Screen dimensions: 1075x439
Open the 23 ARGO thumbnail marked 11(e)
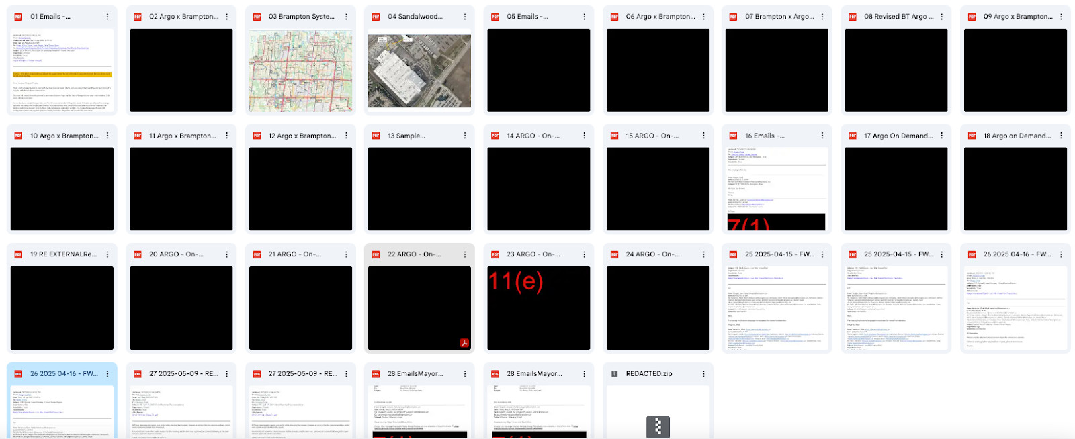point(538,308)
